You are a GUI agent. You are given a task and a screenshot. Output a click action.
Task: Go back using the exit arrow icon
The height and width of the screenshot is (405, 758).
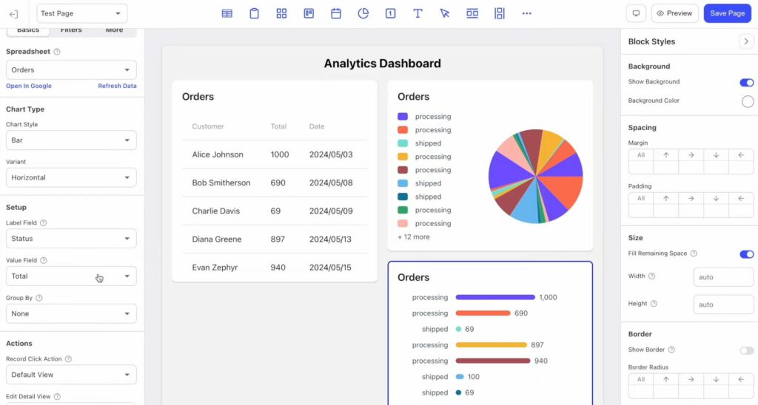13,14
